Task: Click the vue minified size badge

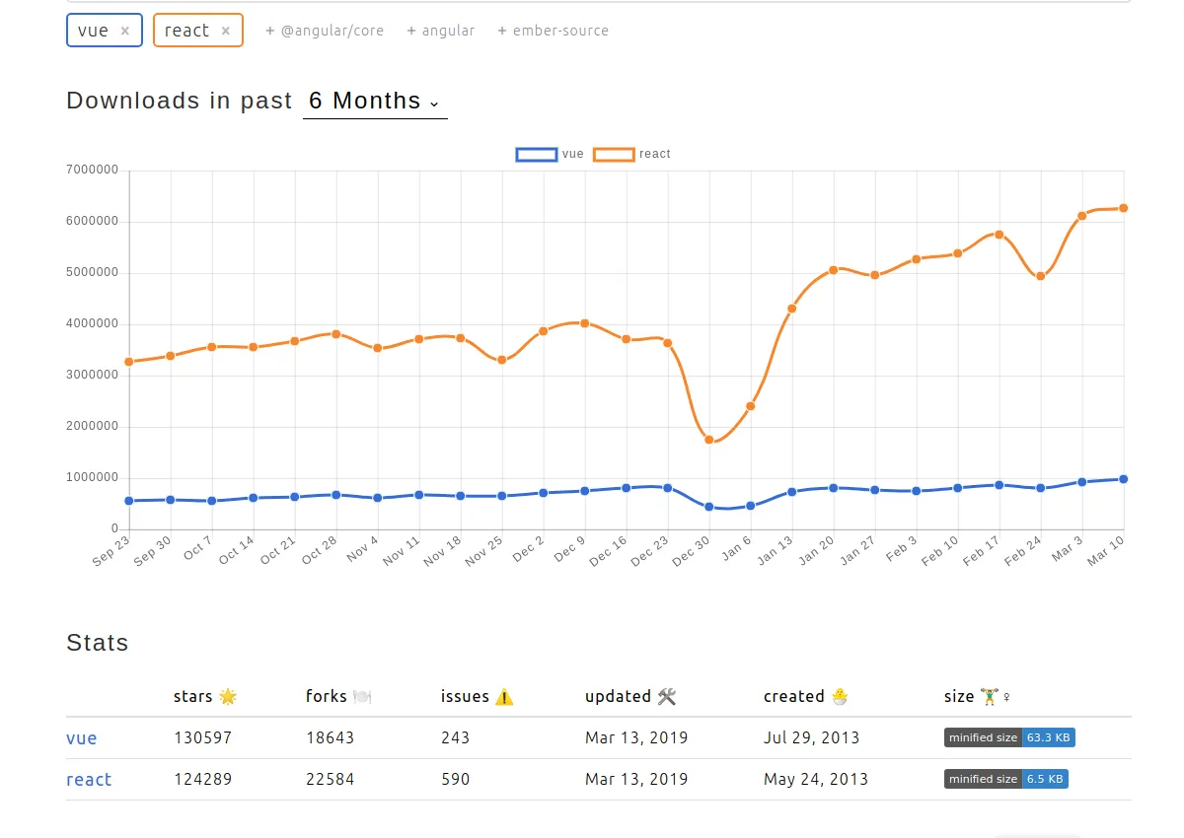Action: pos(1009,737)
